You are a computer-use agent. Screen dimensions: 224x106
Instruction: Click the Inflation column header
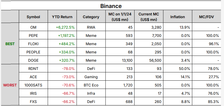click(x=178, y=17)
